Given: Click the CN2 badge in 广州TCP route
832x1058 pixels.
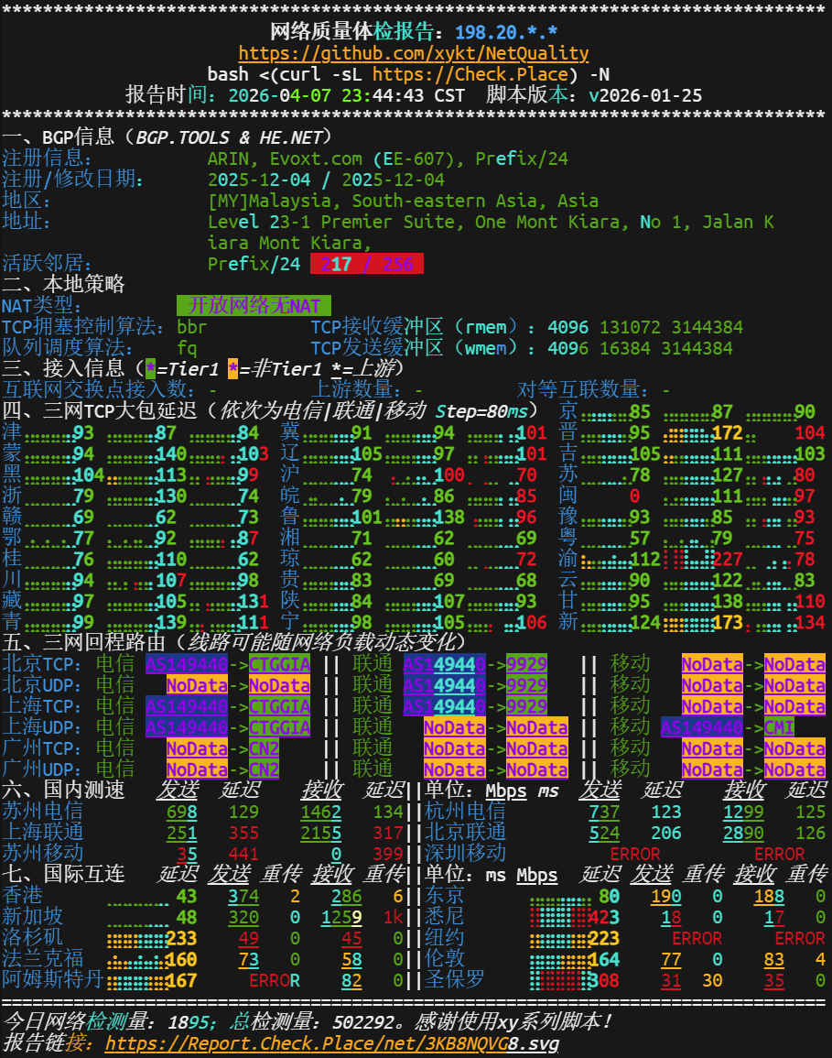Looking at the screenshot, I should click(x=261, y=748).
